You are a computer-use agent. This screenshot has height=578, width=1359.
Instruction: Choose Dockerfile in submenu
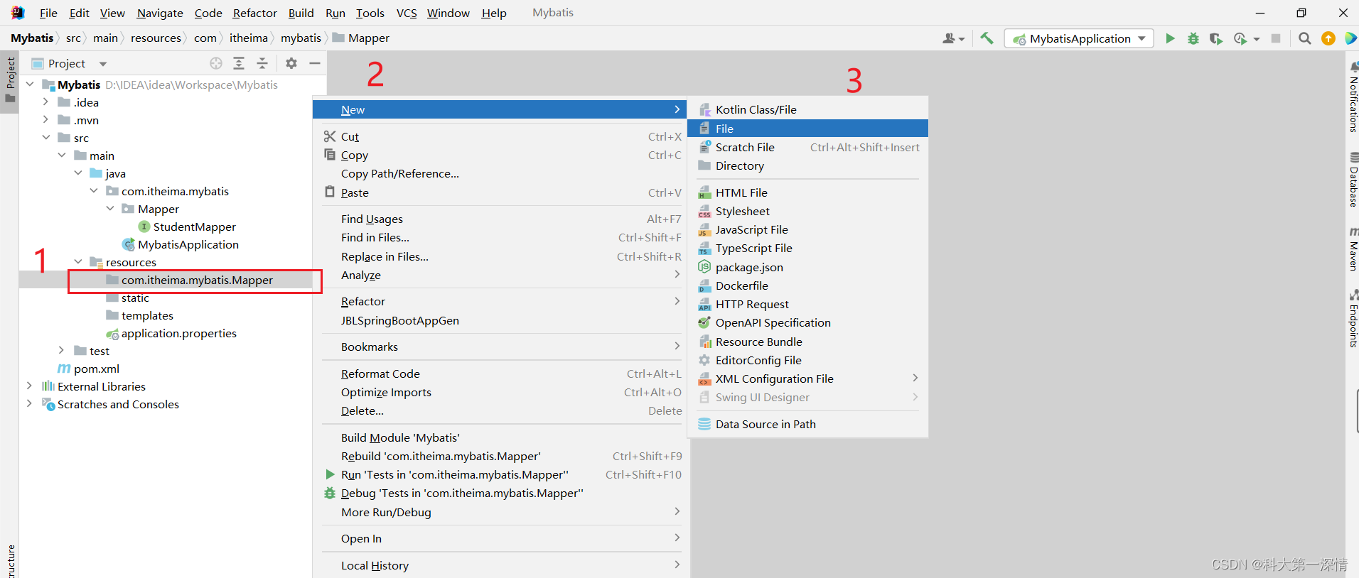click(x=807, y=285)
